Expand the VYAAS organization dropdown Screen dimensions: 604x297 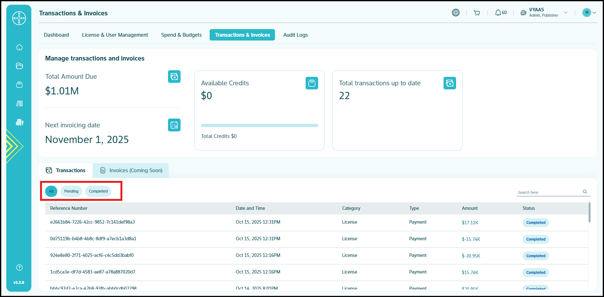click(x=566, y=13)
